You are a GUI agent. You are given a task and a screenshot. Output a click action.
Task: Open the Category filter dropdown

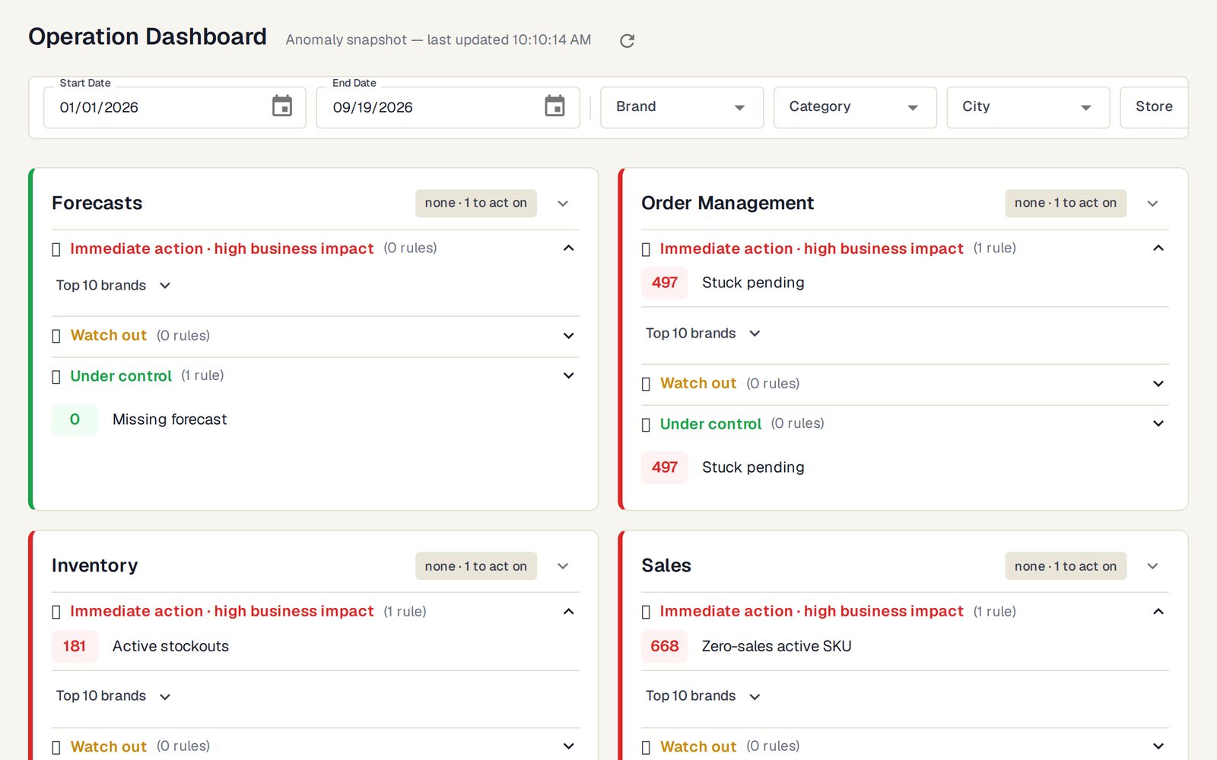coord(855,107)
